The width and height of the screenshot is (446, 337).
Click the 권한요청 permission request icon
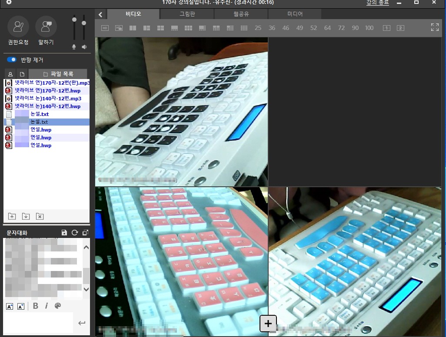pyautogui.click(x=18, y=26)
